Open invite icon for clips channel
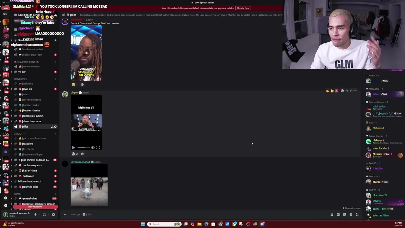Screen dimensions: 405x228 click(52, 127)
